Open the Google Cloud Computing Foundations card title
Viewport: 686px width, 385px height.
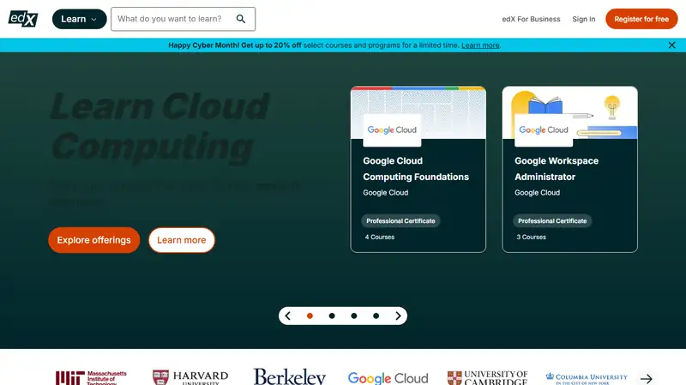pyautogui.click(x=416, y=169)
